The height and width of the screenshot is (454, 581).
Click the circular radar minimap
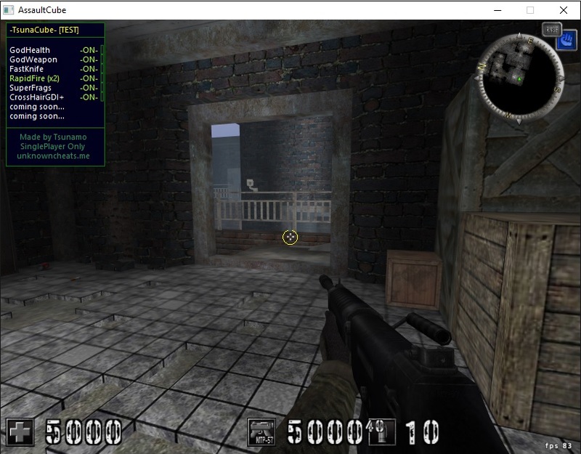click(x=520, y=78)
